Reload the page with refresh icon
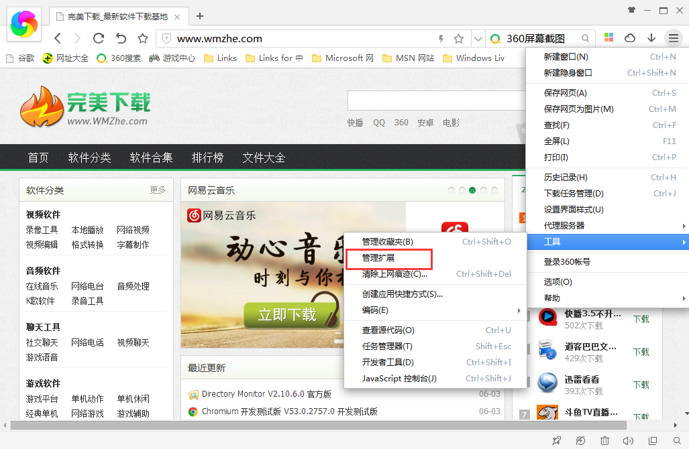The width and height of the screenshot is (689, 449). [99, 38]
